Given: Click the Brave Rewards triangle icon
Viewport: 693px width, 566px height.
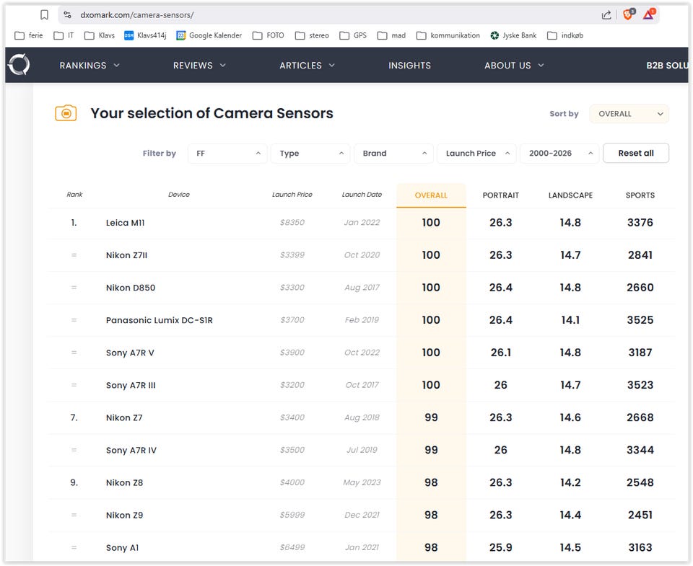Looking at the screenshot, I should click(x=648, y=14).
